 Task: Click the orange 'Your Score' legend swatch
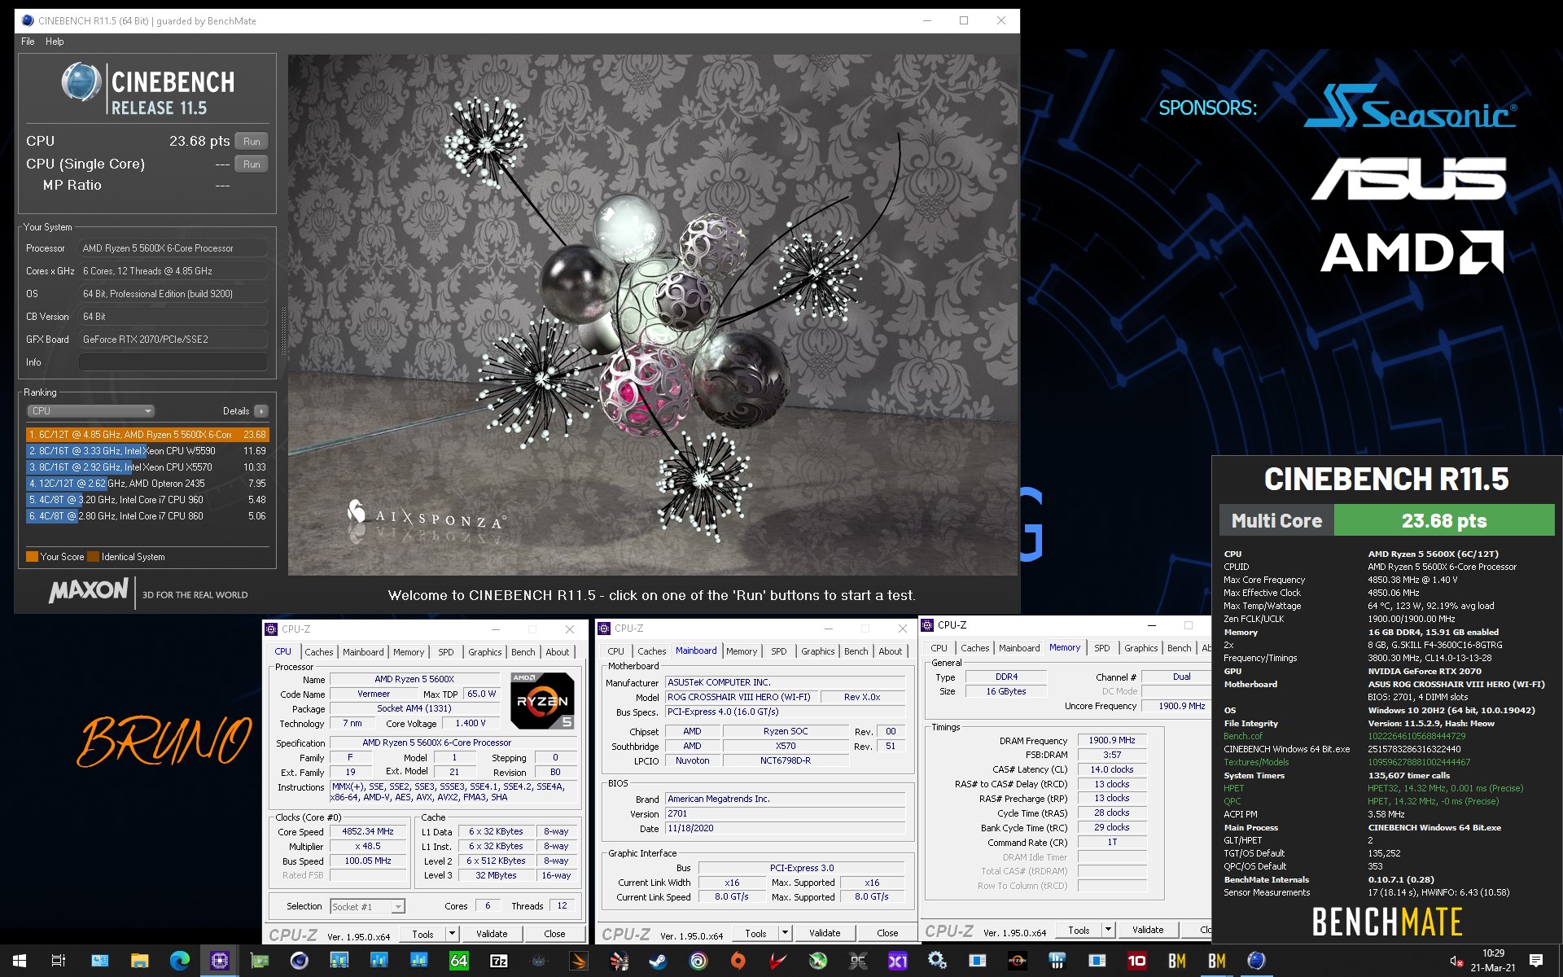[32, 557]
